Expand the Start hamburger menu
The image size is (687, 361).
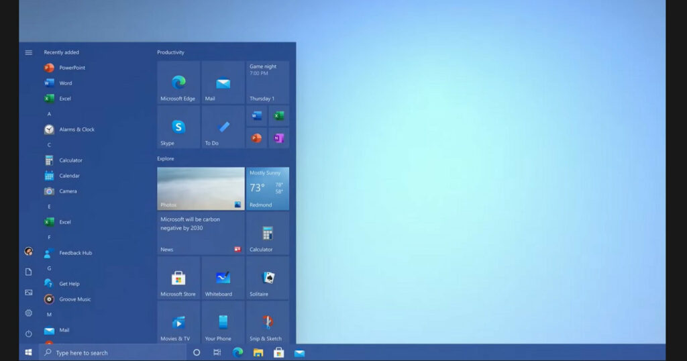point(29,52)
